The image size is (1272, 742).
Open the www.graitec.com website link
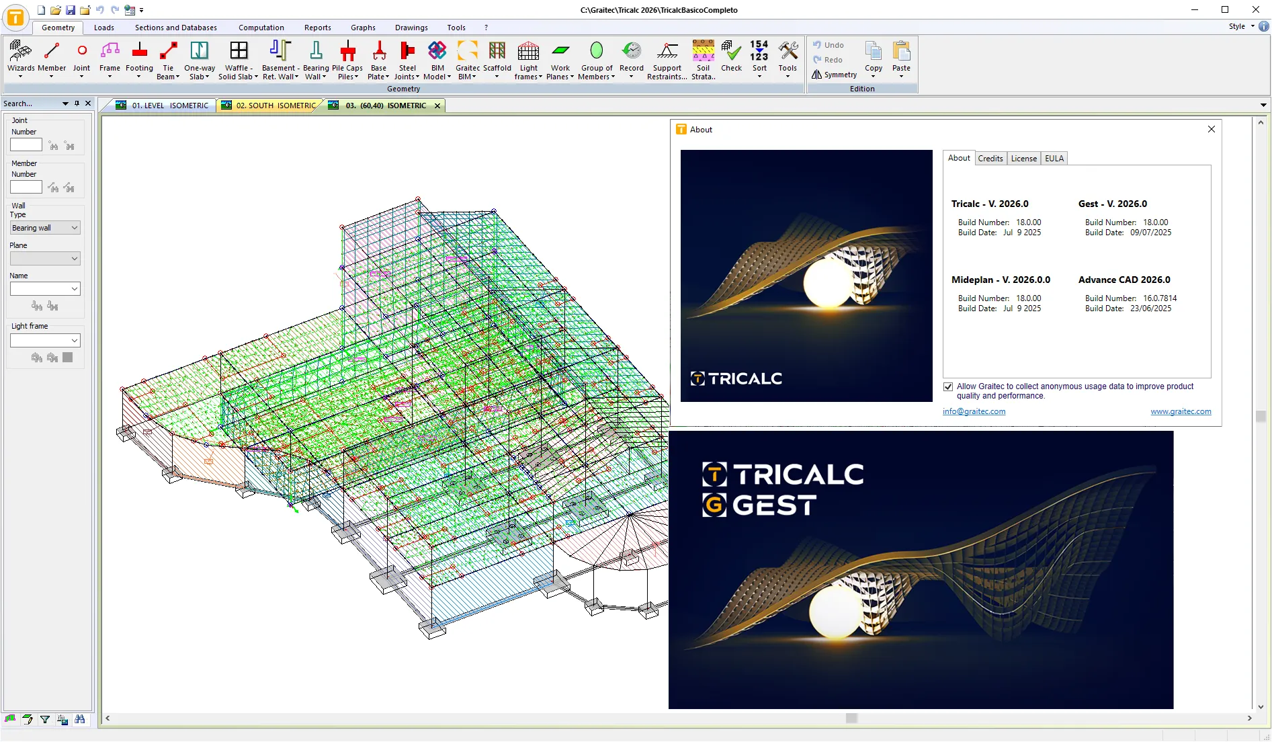click(x=1181, y=411)
